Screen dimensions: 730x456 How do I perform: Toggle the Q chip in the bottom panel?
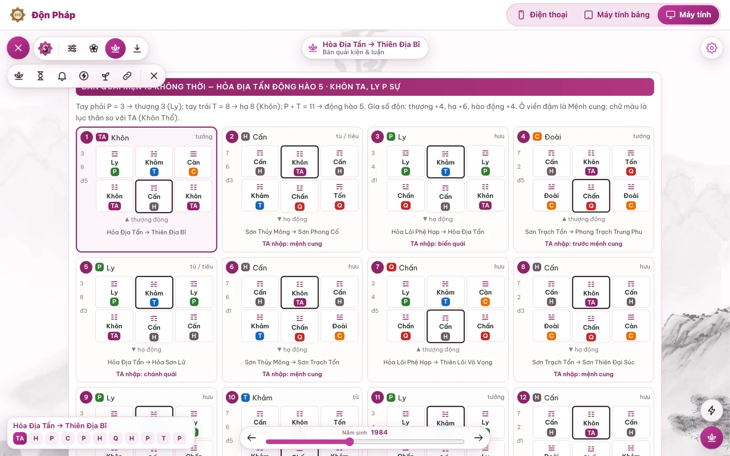[x=116, y=438]
